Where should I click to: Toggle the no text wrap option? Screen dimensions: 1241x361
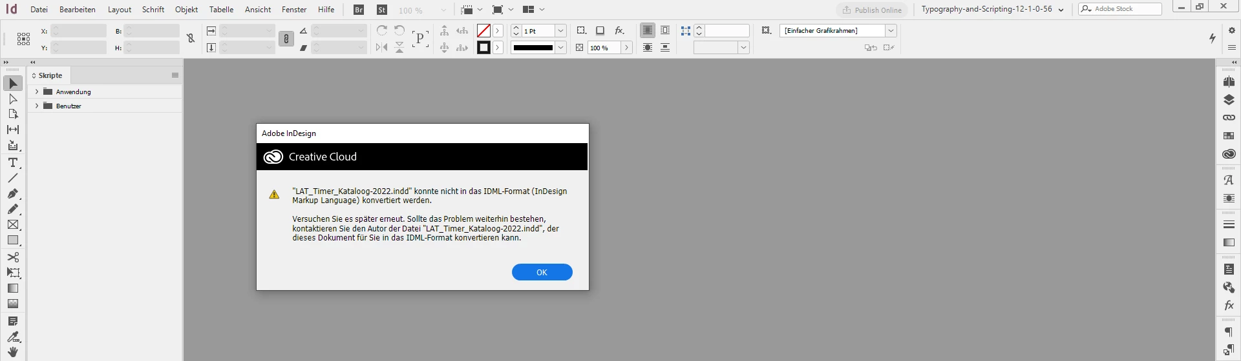point(647,30)
